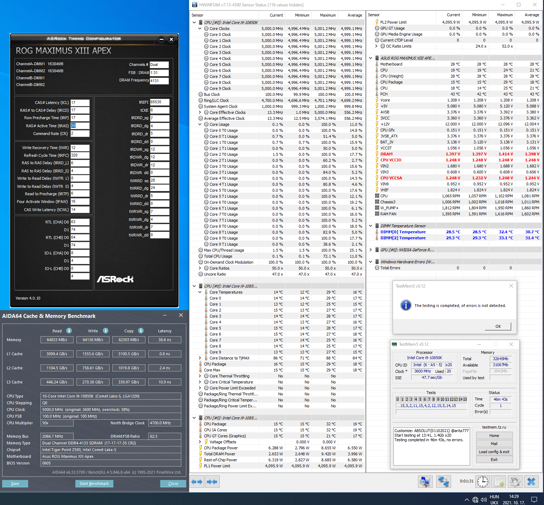Click info icon beside Copy in AIDA64
Image resolution: width=544 pixels, height=505 pixels.
click(141, 331)
